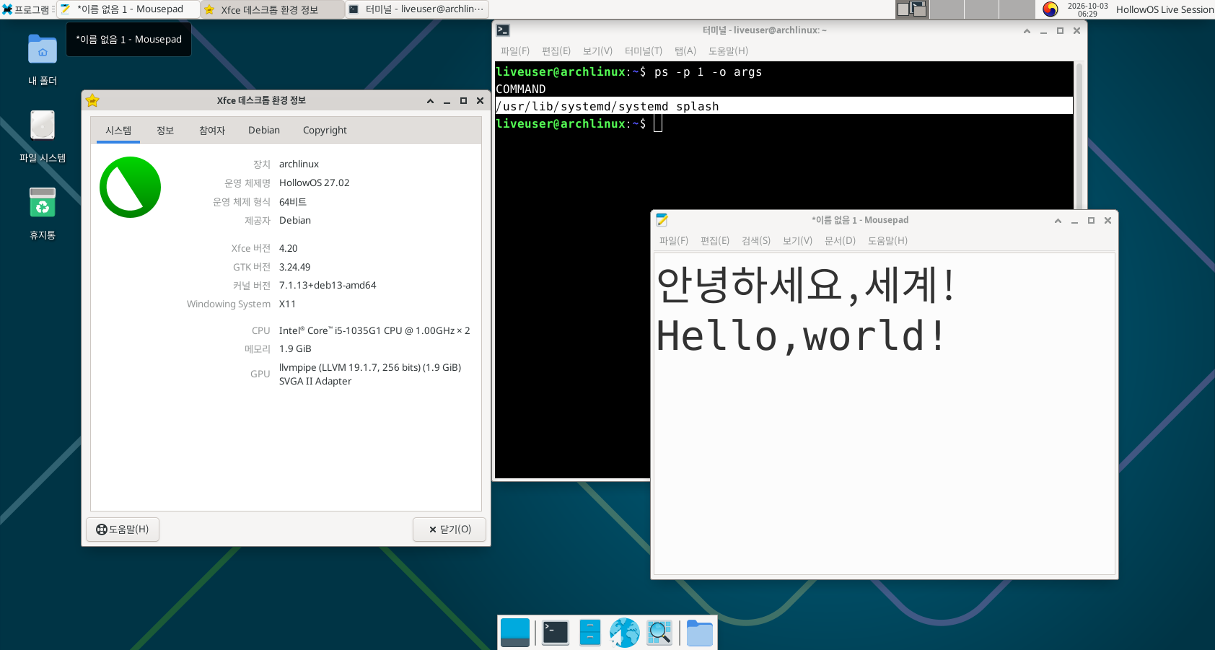Viewport: 1215px width, 650px height.
Task: Click the star icon in About window titlebar
Action: (92, 100)
